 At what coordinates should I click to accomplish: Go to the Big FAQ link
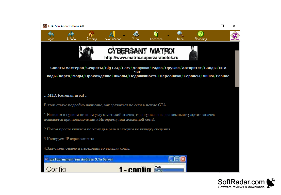[x=112, y=68]
